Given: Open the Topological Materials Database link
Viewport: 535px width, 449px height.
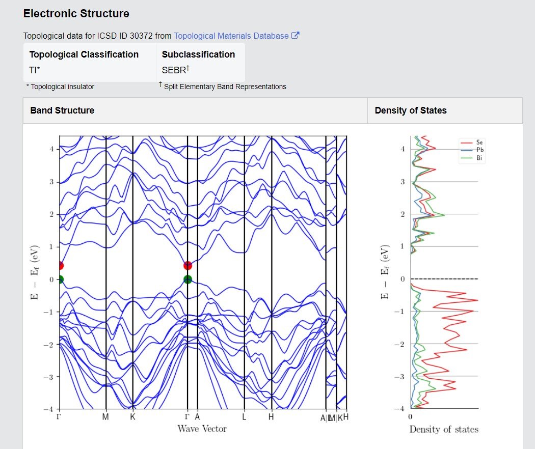Looking at the screenshot, I should click(x=231, y=36).
